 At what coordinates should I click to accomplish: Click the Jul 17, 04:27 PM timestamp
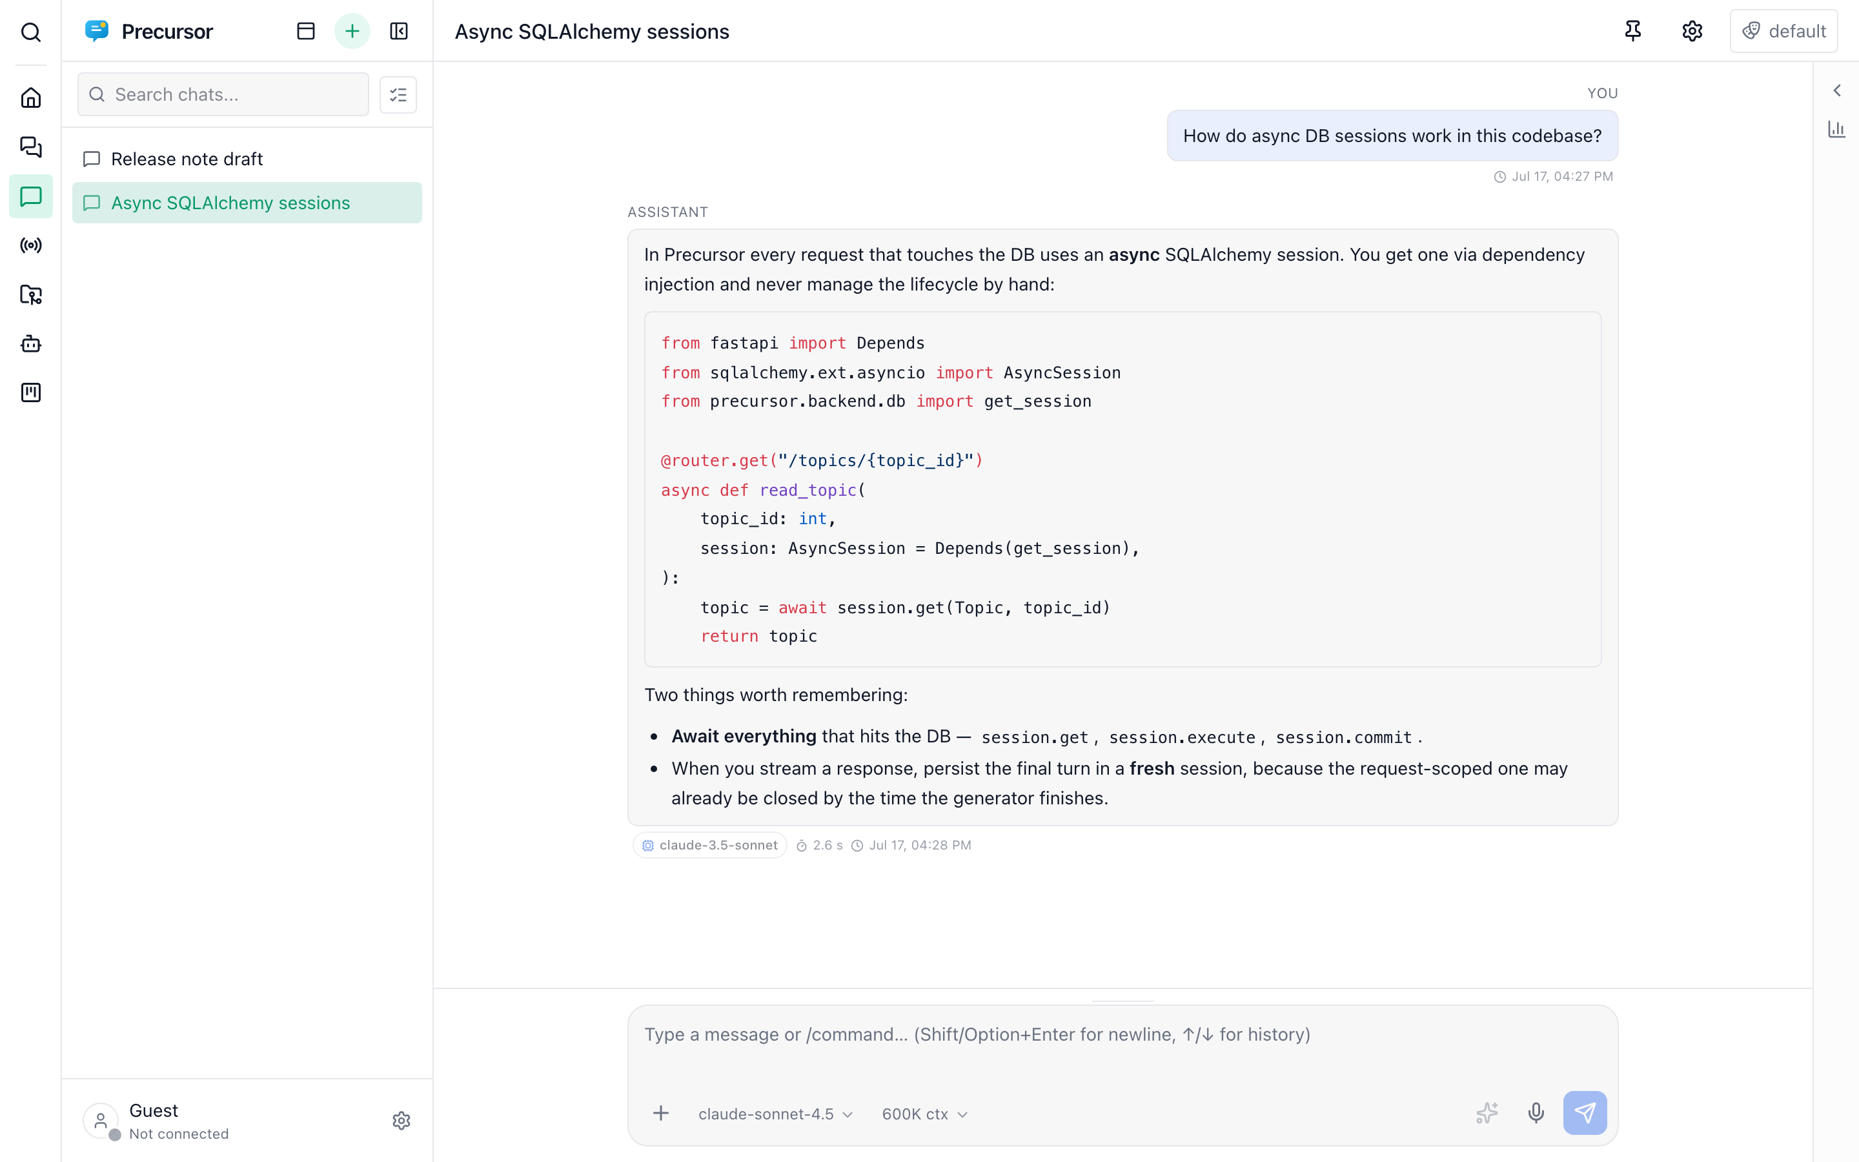(x=1561, y=176)
